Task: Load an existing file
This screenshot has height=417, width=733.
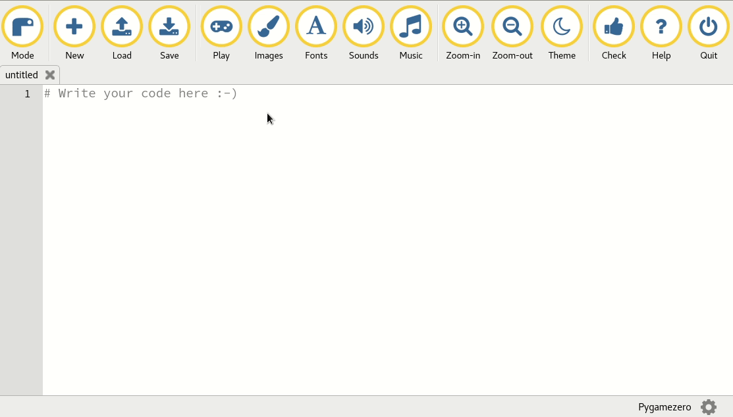Action: [x=122, y=33]
